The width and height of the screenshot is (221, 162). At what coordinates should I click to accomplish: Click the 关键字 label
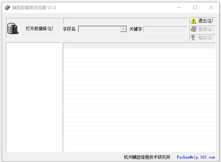point(136,29)
